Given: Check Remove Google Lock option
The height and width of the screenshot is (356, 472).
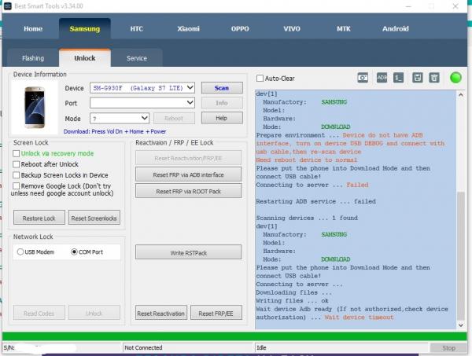Looking at the screenshot, I should click(x=17, y=186).
